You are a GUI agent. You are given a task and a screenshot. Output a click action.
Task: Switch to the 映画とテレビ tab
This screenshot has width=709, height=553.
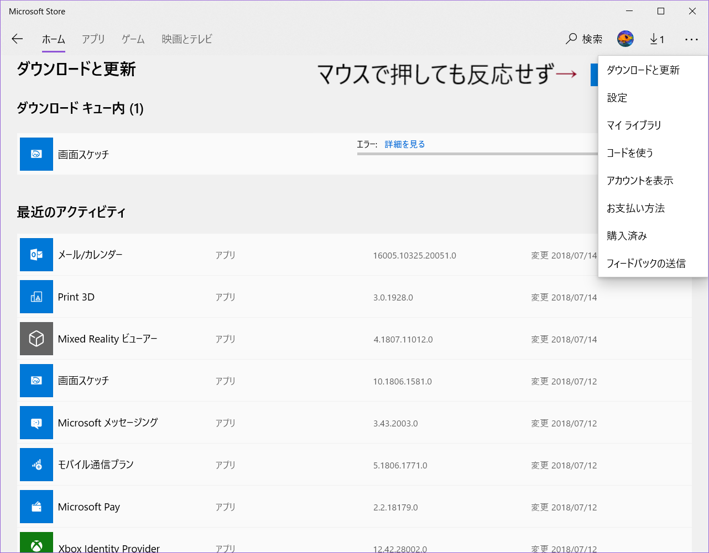(187, 39)
